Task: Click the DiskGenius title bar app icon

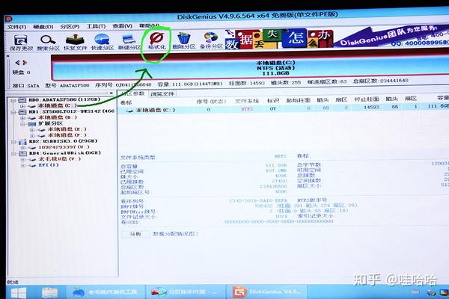Action: point(8,19)
